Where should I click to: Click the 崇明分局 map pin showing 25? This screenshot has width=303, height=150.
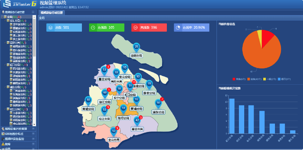137,47
